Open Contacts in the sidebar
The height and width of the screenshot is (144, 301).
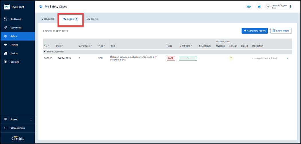pos(15,62)
